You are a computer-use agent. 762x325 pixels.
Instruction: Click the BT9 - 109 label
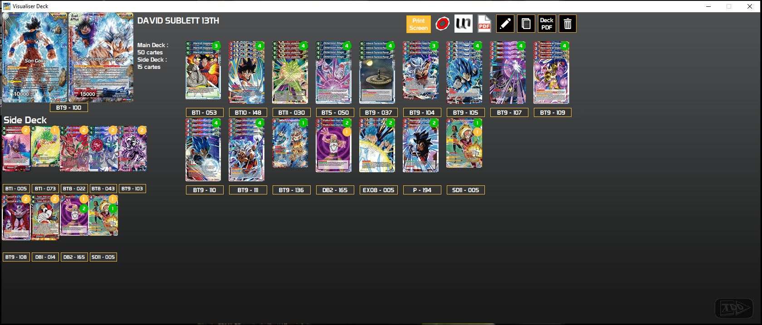552,112
